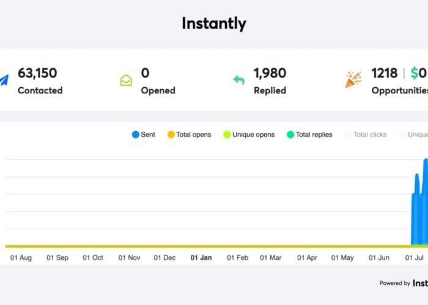Click the bold 01 Jan axis label
Image resolution: width=428 pixels, height=305 pixels.
point(201,257)
